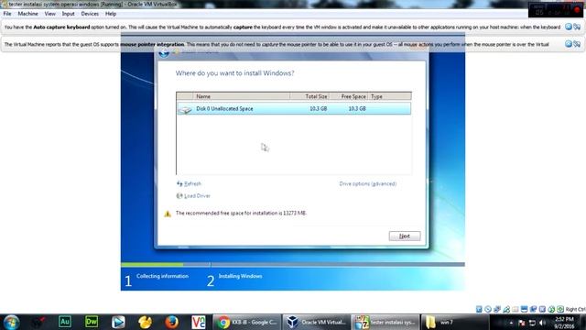Open the Help menu
Image resolution: width=586 pixels, height=330 pixels.
(111, 14)
